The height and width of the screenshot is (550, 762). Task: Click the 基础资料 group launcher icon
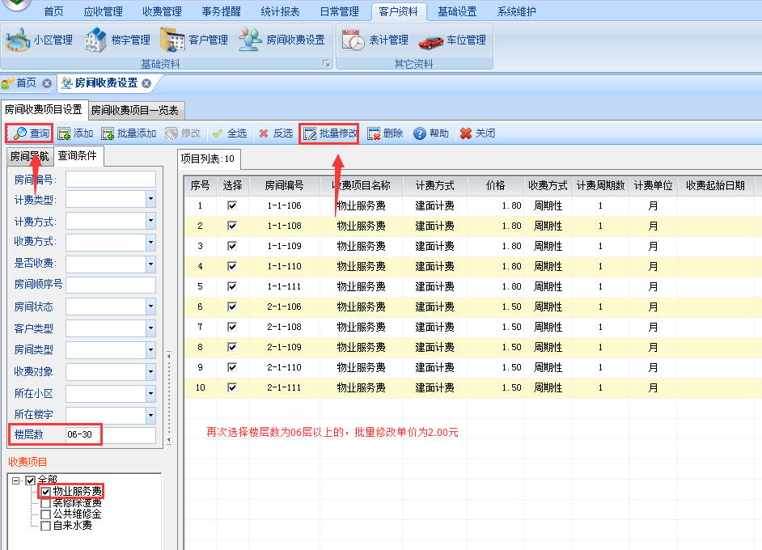point(326,64)
